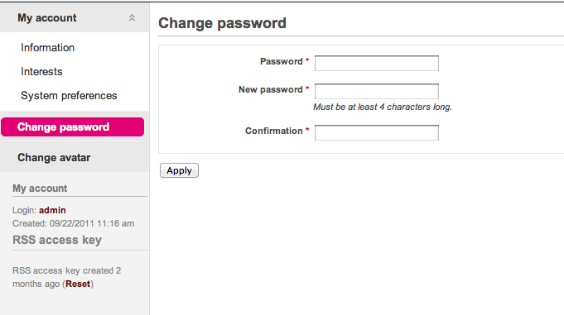Click the Apply button
The width and height of the screenshot is (564, 315).
click(x=179, y=170)
